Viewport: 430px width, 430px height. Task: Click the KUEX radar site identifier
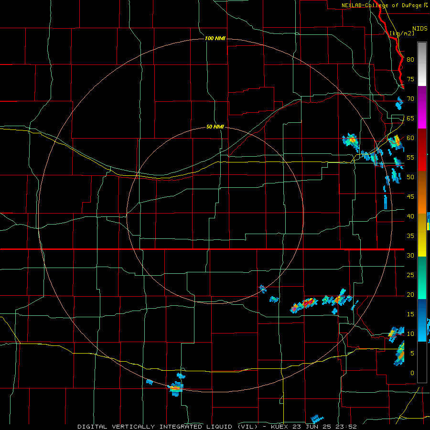[x=280, y=427]
